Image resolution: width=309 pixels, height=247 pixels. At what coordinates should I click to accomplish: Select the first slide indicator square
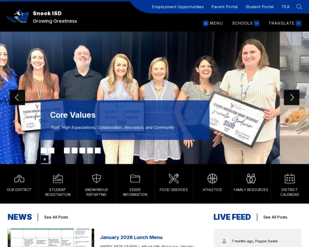click(44, 150)
